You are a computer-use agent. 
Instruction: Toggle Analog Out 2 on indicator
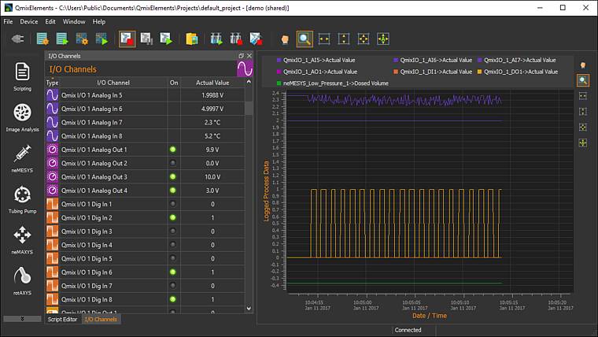[173, 163]
